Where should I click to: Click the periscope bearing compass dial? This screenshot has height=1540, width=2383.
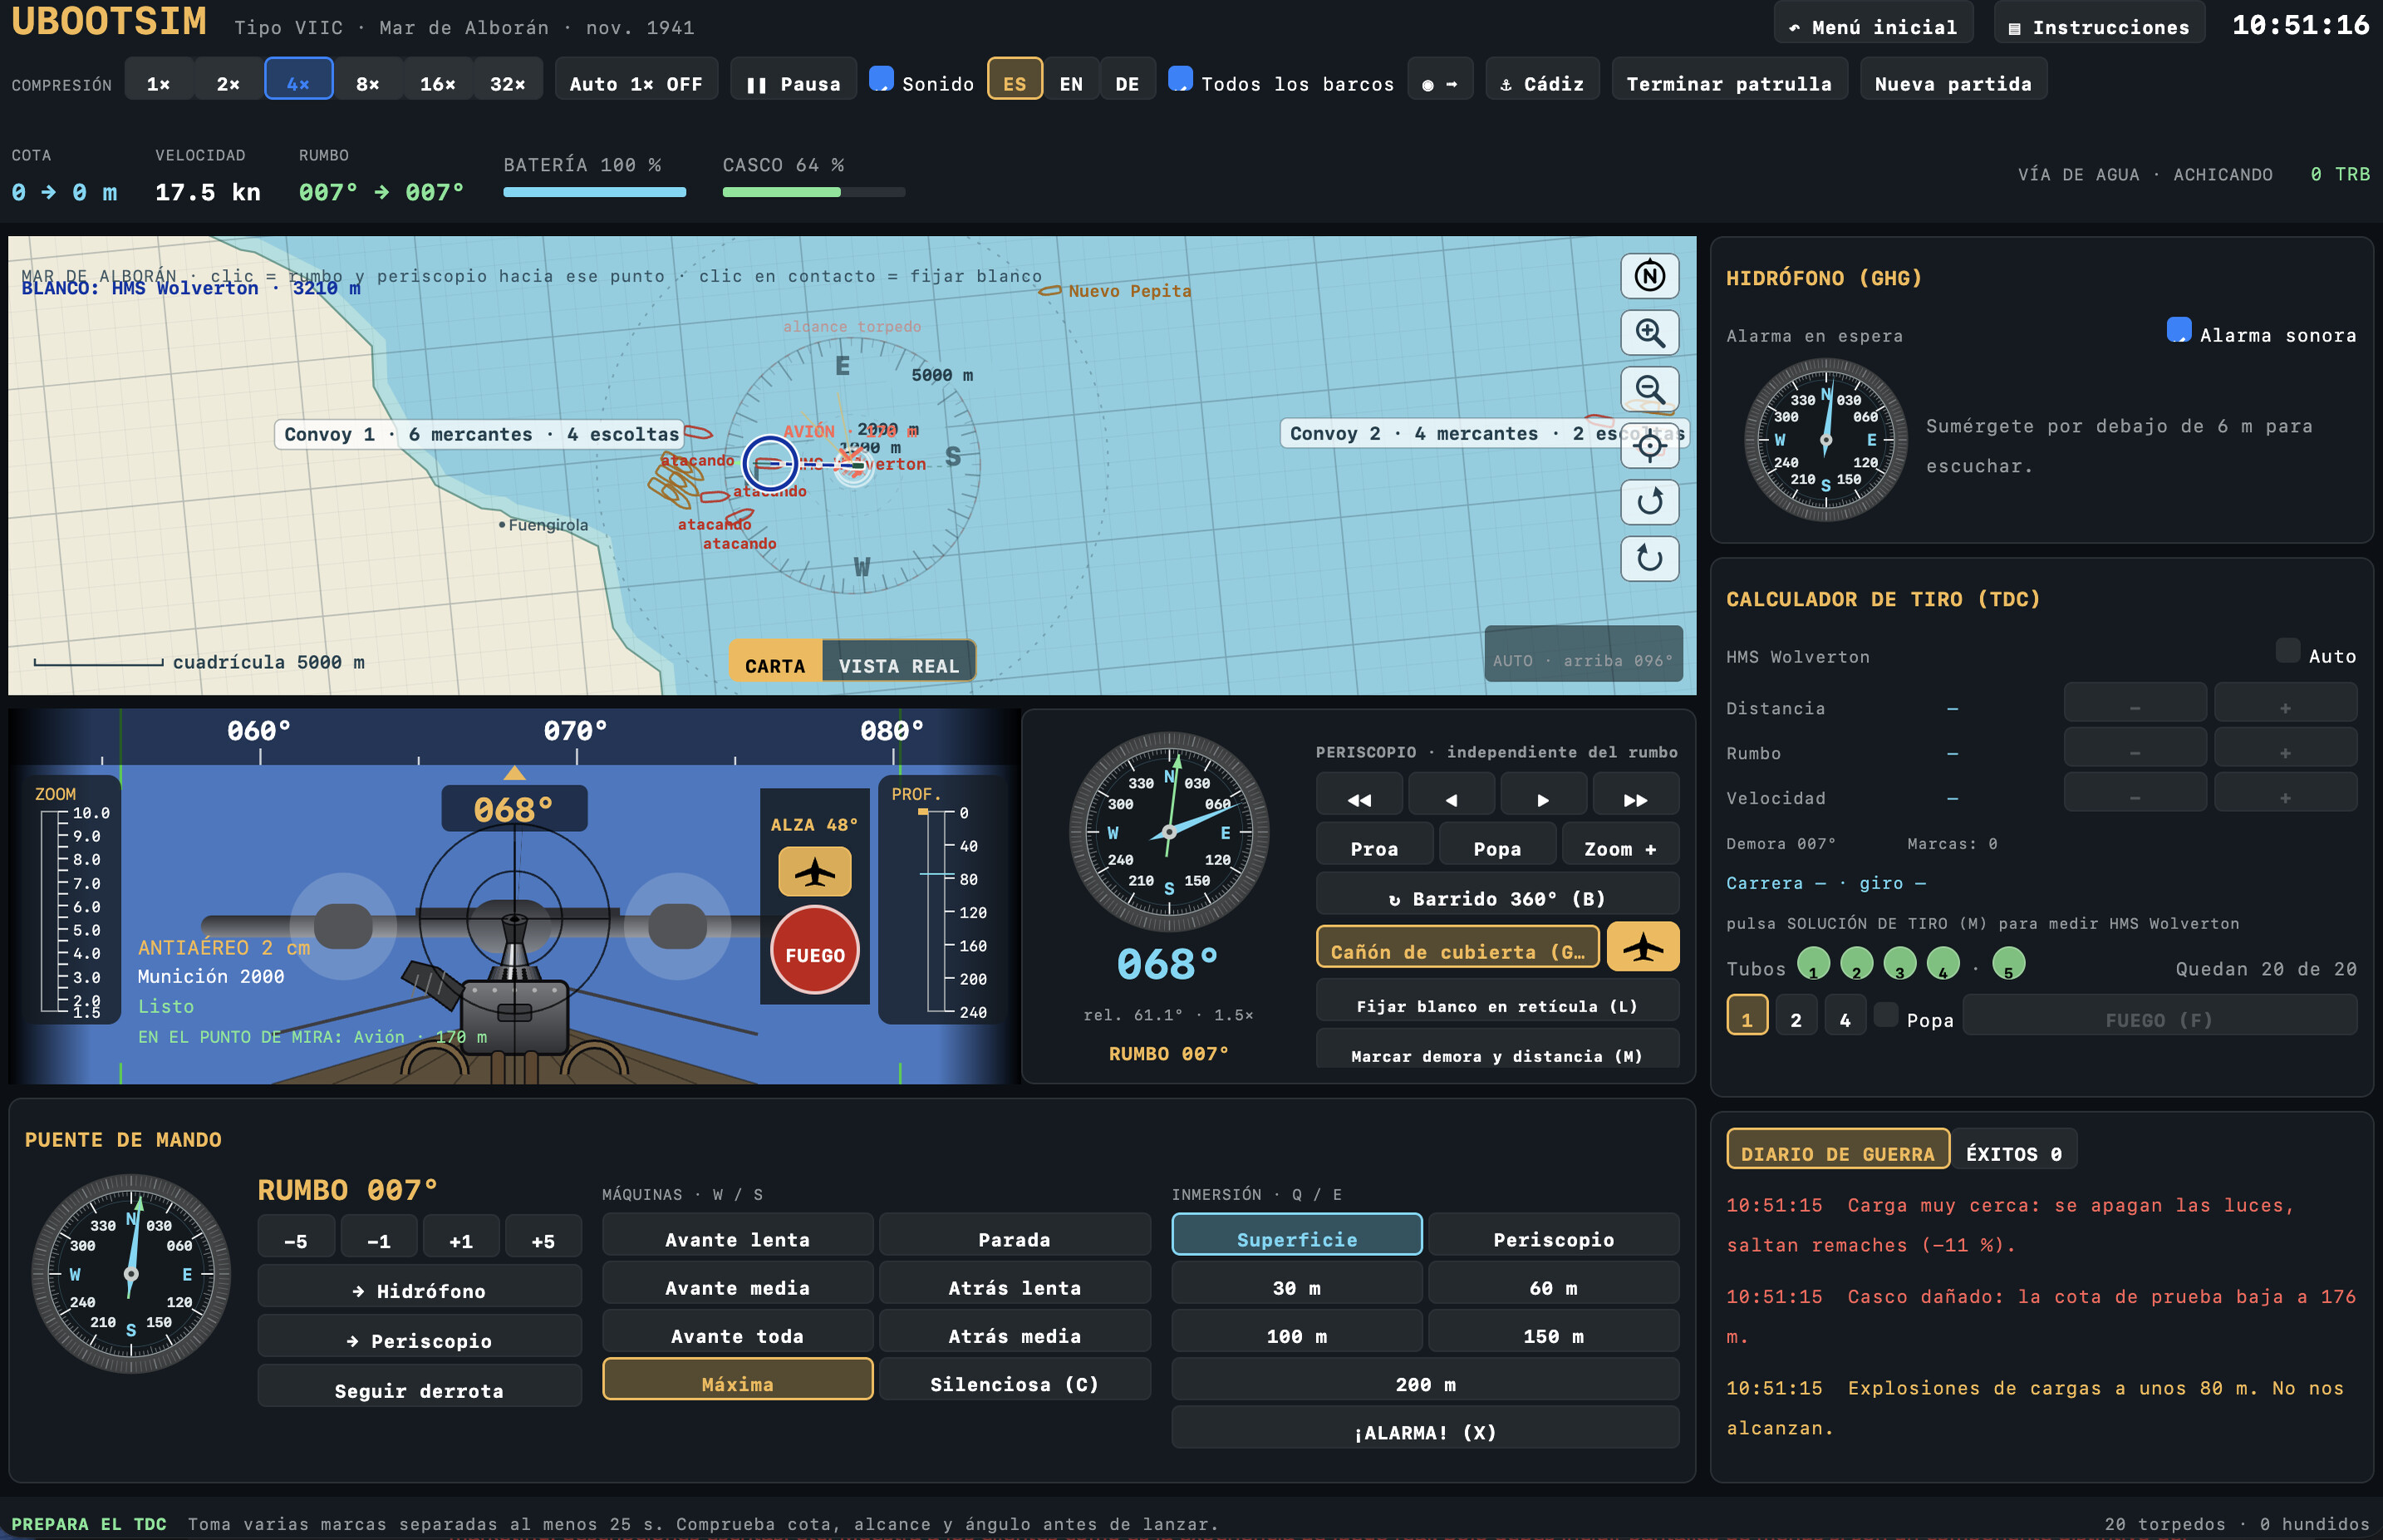1168,832
